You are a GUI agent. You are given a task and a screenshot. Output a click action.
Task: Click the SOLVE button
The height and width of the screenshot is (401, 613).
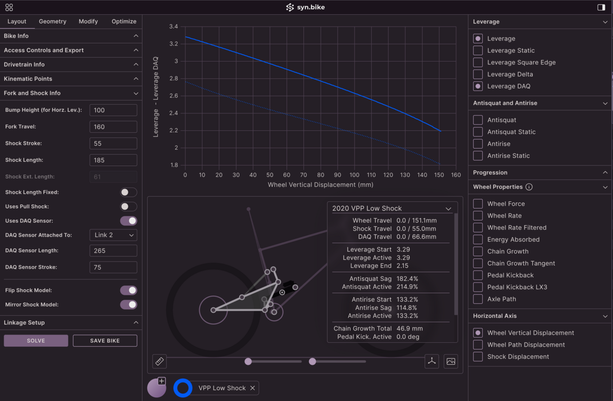[x=36, y=341]
